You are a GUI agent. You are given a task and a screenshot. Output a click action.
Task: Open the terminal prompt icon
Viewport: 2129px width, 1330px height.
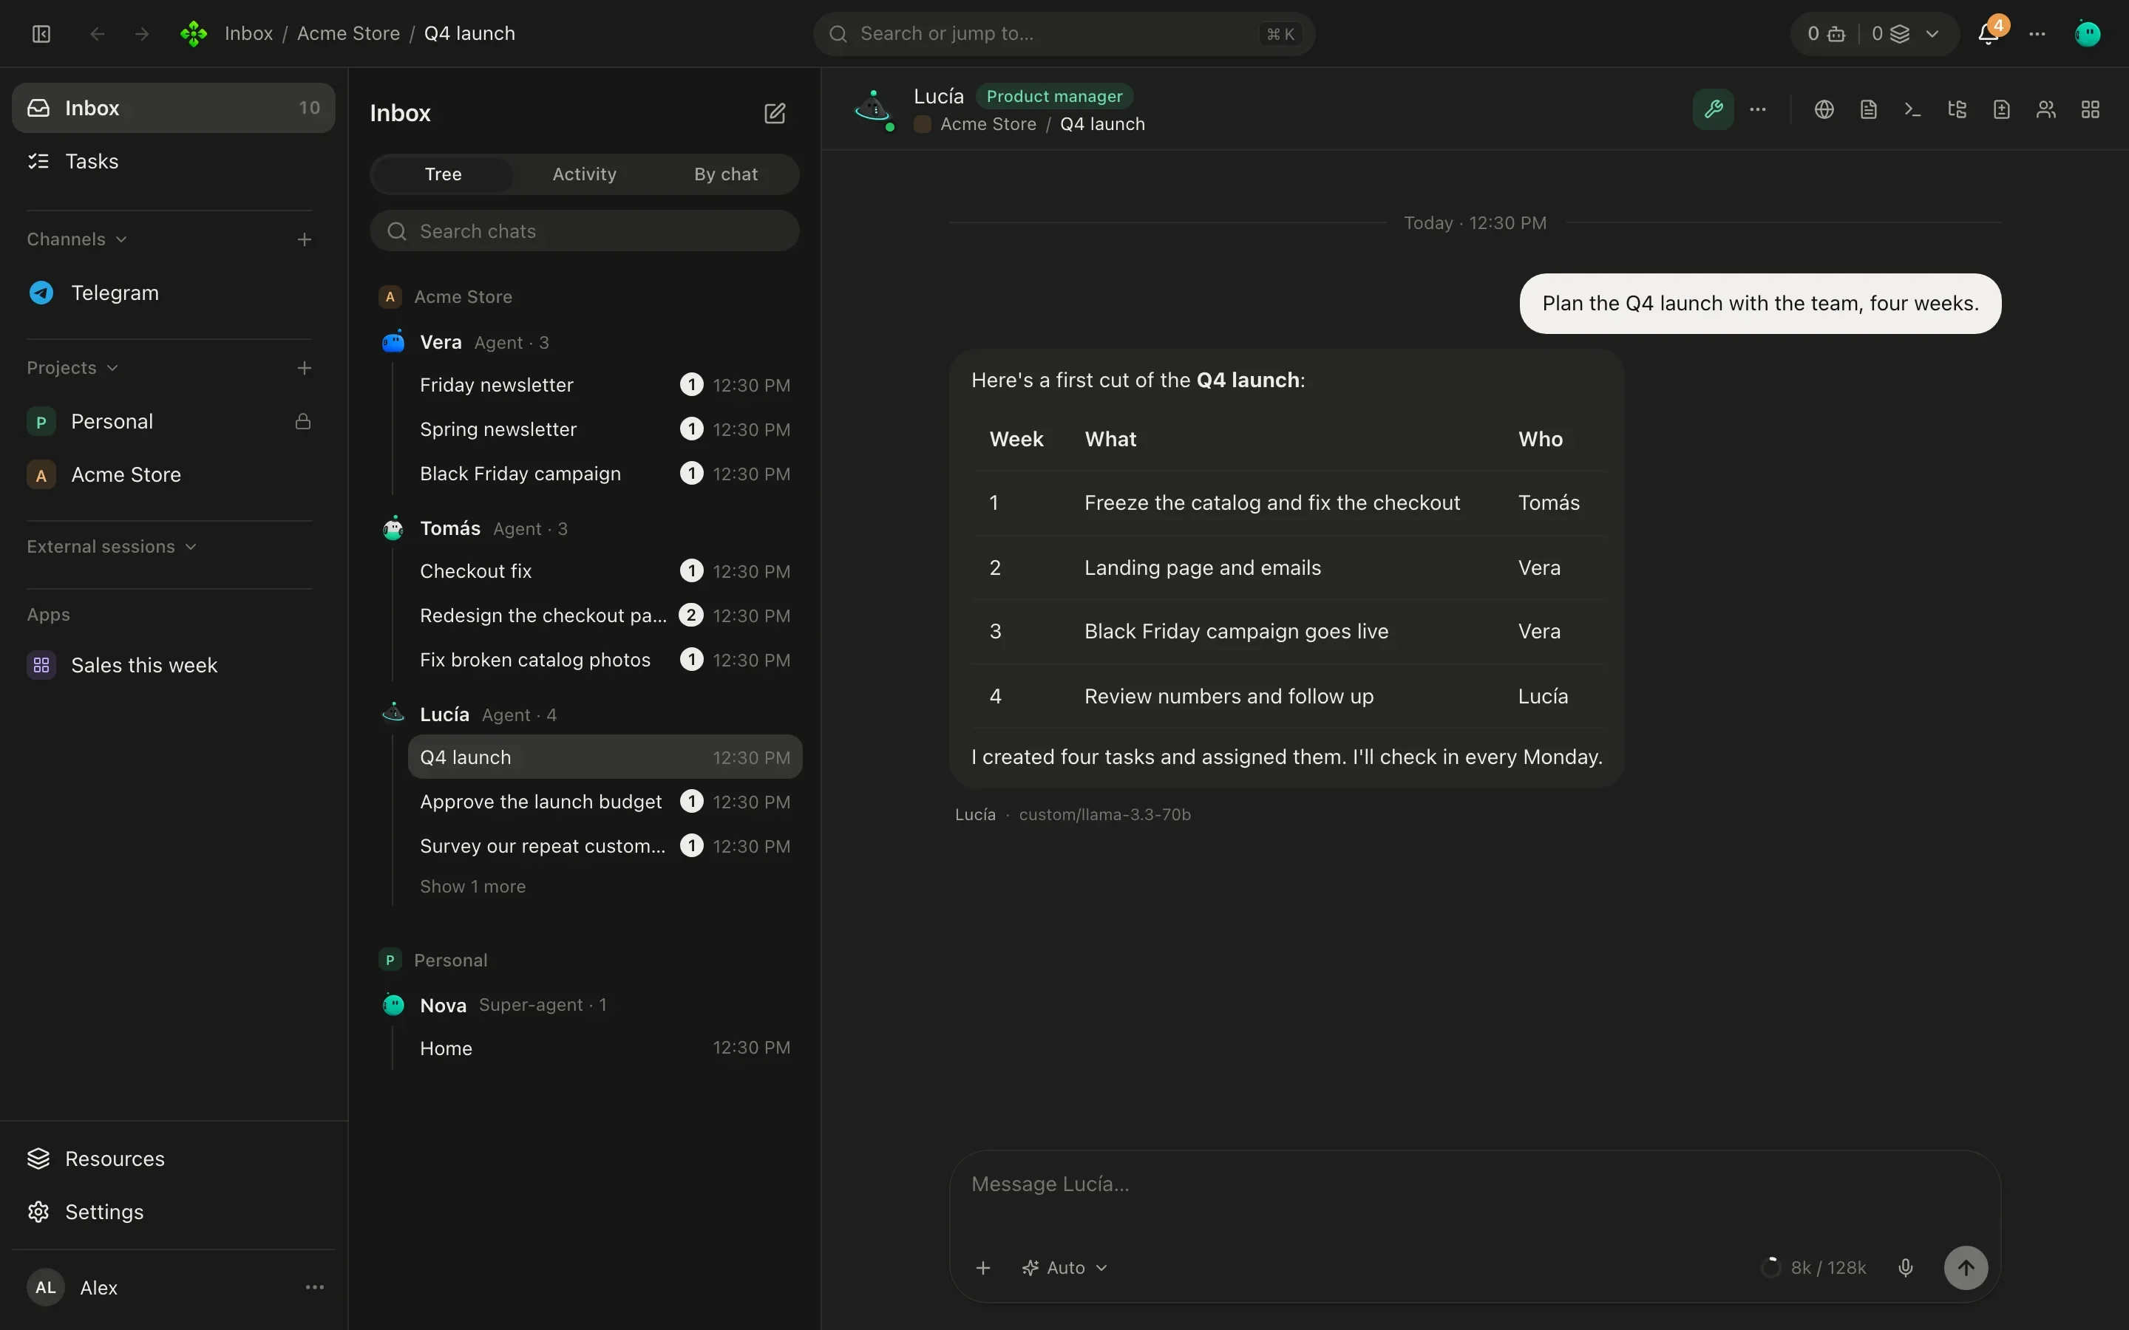coord(1912,109)
